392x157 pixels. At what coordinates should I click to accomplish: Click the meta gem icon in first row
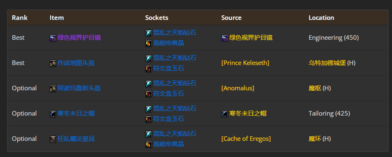click(148, 33)
